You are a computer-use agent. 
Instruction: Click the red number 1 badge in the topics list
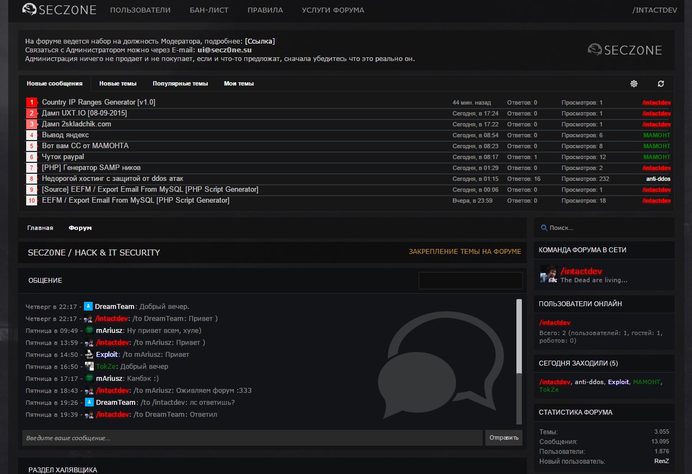tap(32, 102)
